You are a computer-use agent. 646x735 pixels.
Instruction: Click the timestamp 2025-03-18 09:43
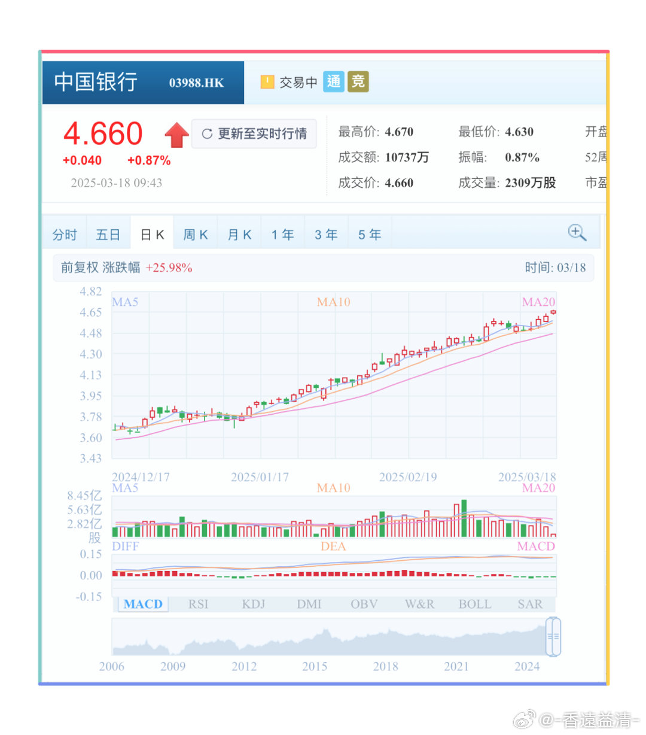coord(116,183)
